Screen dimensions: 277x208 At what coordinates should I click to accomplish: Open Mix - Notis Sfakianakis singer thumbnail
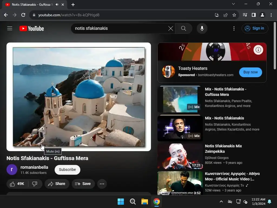coord(180,128)
